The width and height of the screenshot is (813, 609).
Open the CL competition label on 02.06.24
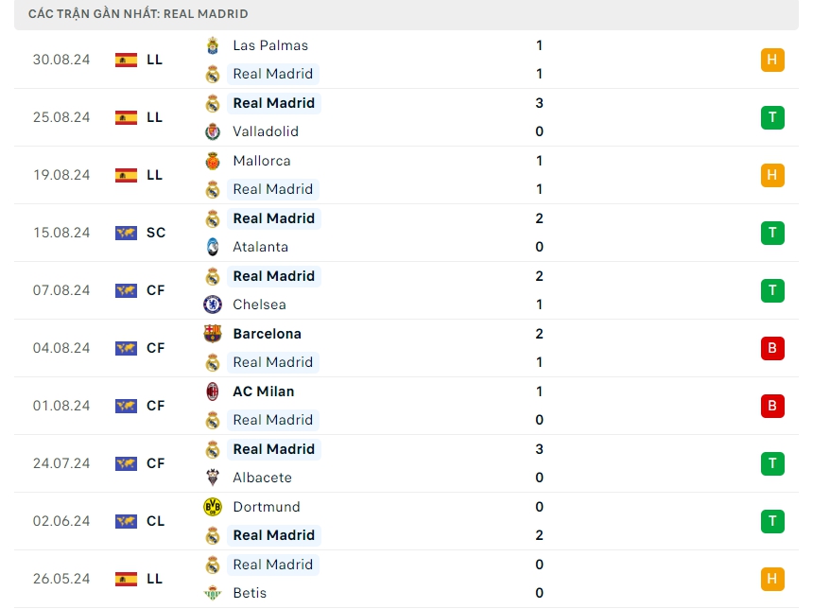pos(156,521)
